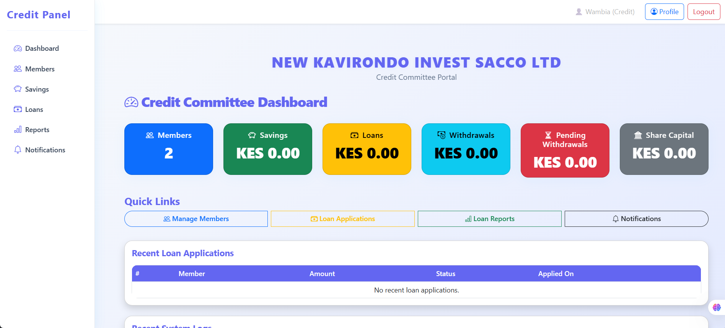Click the Member column header
Viewport: 725px width, 328px height.
point(192,274)
